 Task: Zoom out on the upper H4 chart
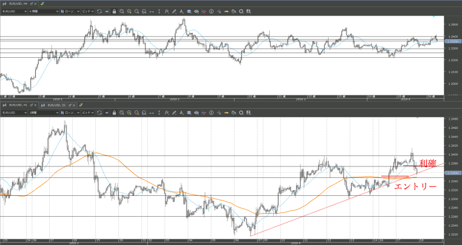pyautogui.click(x=137, y=12)
